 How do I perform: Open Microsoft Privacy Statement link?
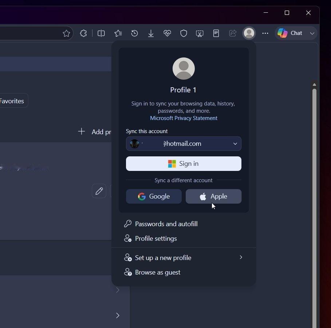click(x=184, y=118)
